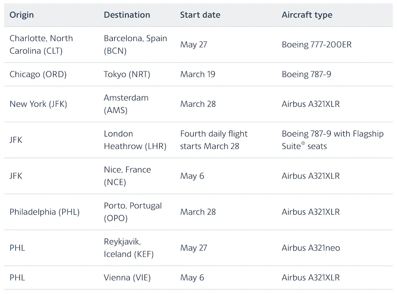Select the Porto, Portugal (OPO) cell
Screen dimensions: 397x294
(x=133, y=212)
